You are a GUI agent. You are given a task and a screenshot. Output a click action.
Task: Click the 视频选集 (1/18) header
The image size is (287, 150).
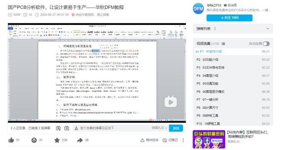208,44
